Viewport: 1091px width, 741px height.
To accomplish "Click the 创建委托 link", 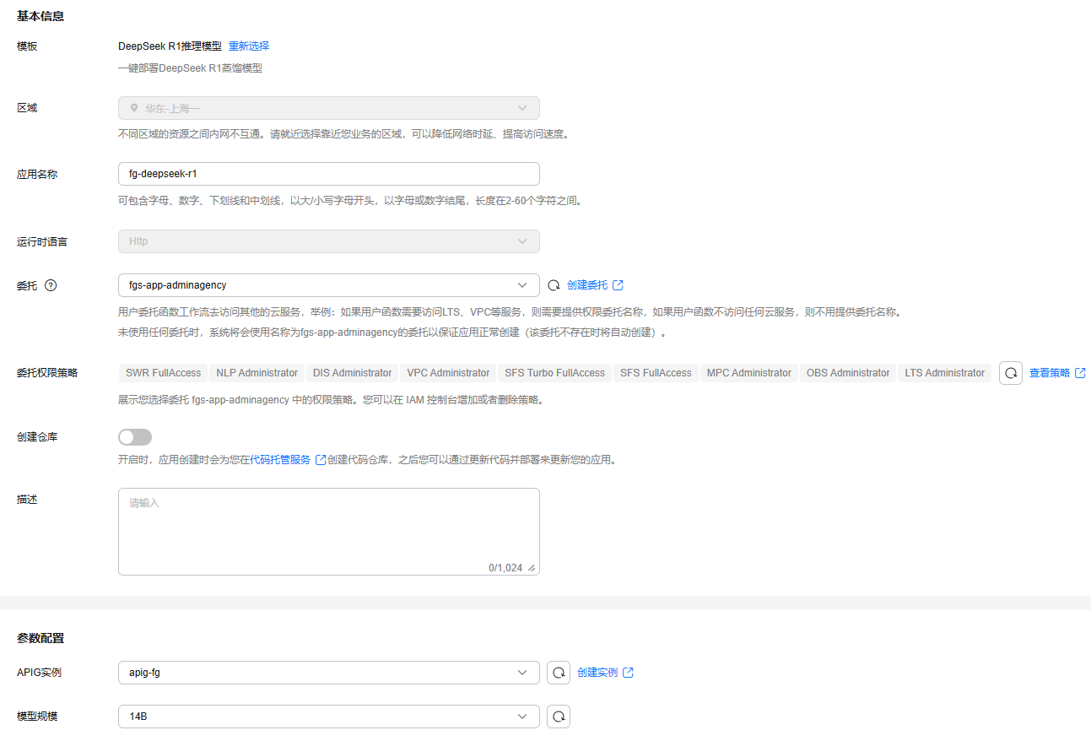I will (x=587, y=285).
